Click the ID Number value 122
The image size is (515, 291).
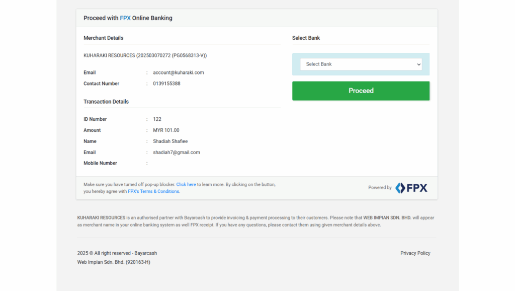(x=157, y=119)
